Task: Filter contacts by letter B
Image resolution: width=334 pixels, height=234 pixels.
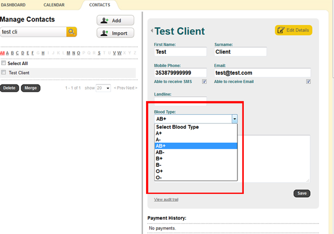Action: (12, 53)
